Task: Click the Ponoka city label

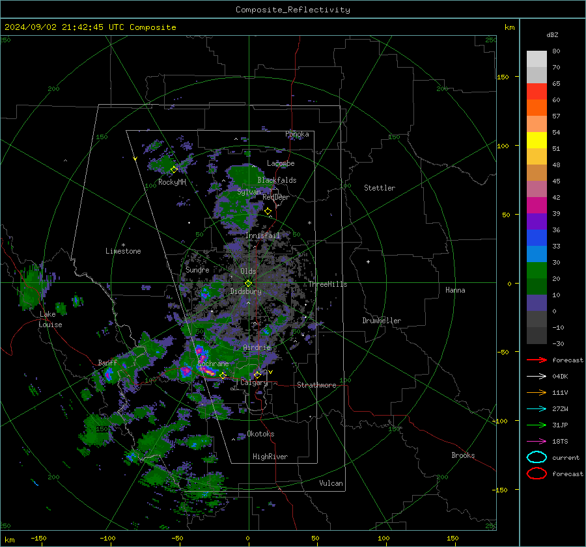Action: tap(297, 134)
